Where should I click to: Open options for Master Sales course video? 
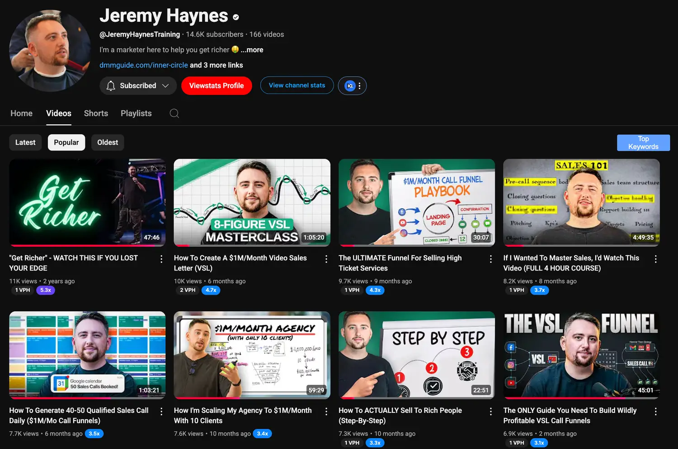click(655, 259)
